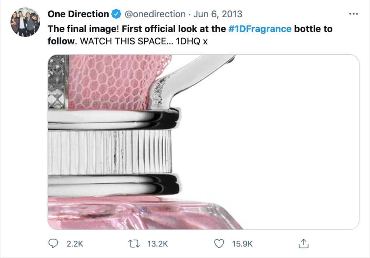Open the #1DFragrance hashtag
Screen dimensions: 370x258
click(260, 29)
